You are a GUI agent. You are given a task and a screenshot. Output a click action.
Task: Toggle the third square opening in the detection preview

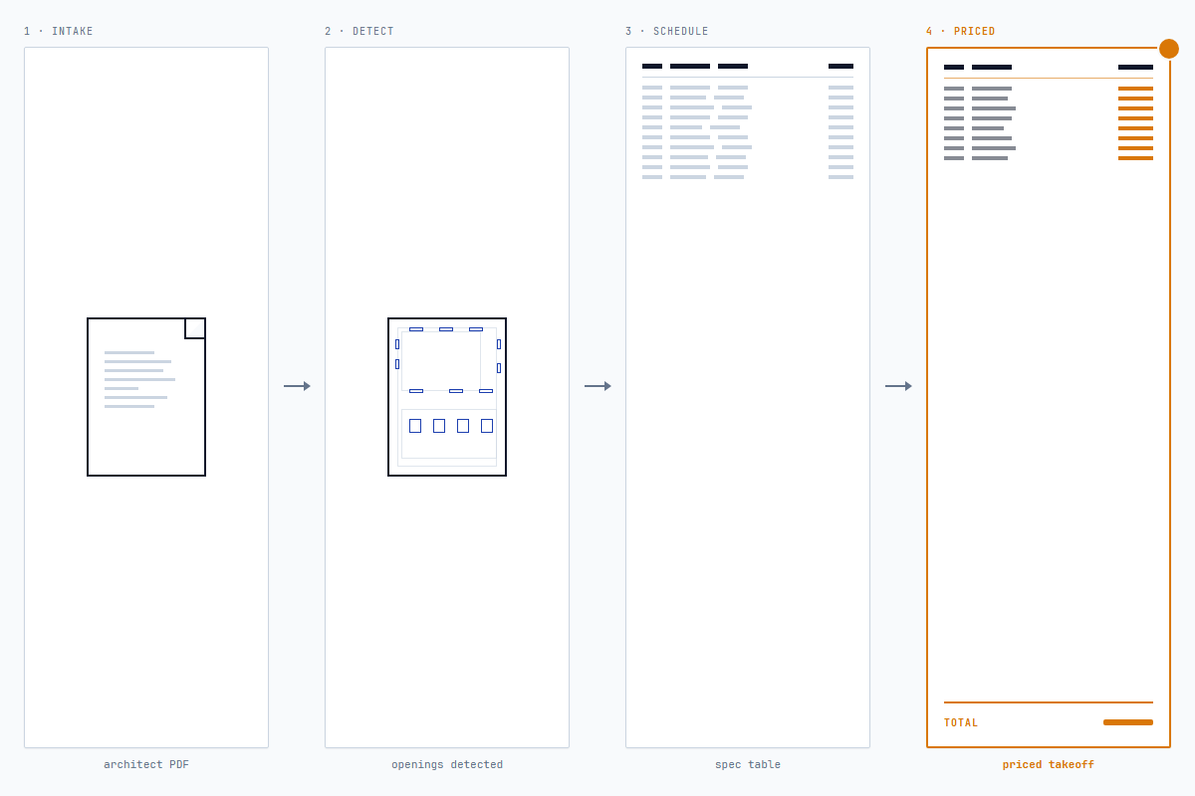pos(463,426)
